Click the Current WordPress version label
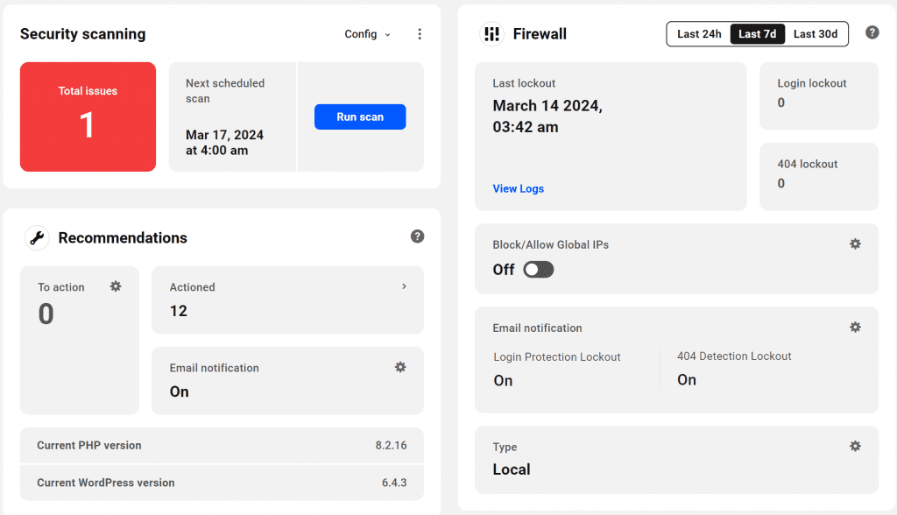Viewport: 897px width, 515px height. point(106,483)
